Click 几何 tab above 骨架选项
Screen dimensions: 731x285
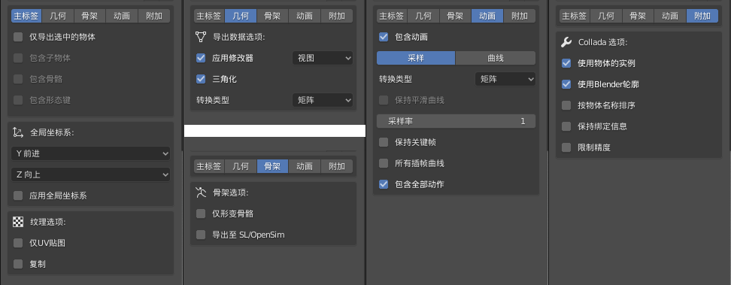click(x=241, y=166)
